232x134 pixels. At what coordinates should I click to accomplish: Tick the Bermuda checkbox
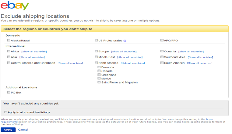coord(99,67)
